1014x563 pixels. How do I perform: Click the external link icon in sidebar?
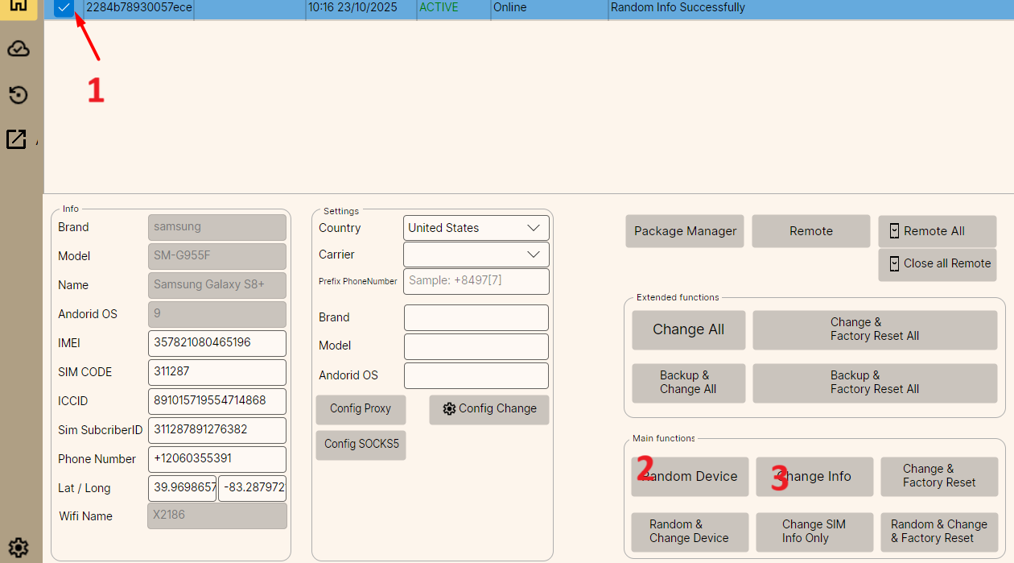point(17,139)
